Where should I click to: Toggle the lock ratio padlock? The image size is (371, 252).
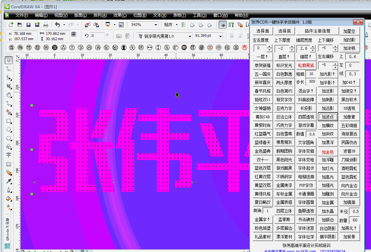[x=74, y=34]
